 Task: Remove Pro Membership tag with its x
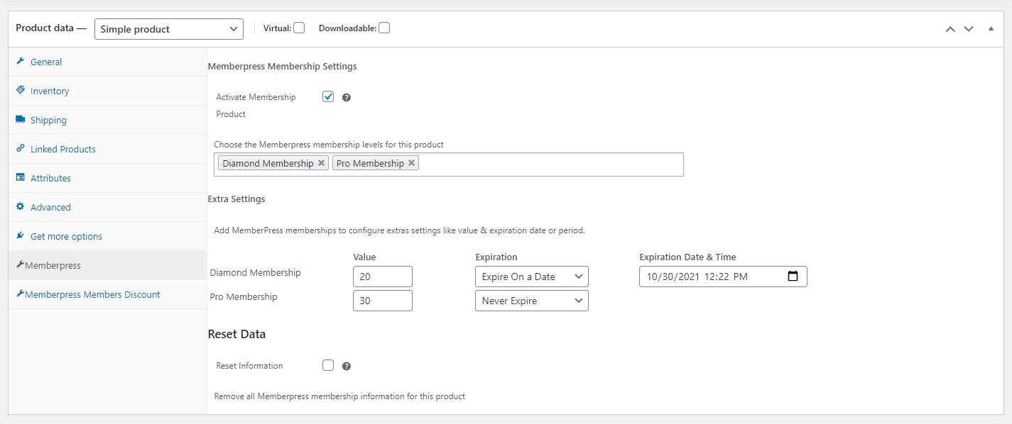pyautogui.click(x=411, y=163)
